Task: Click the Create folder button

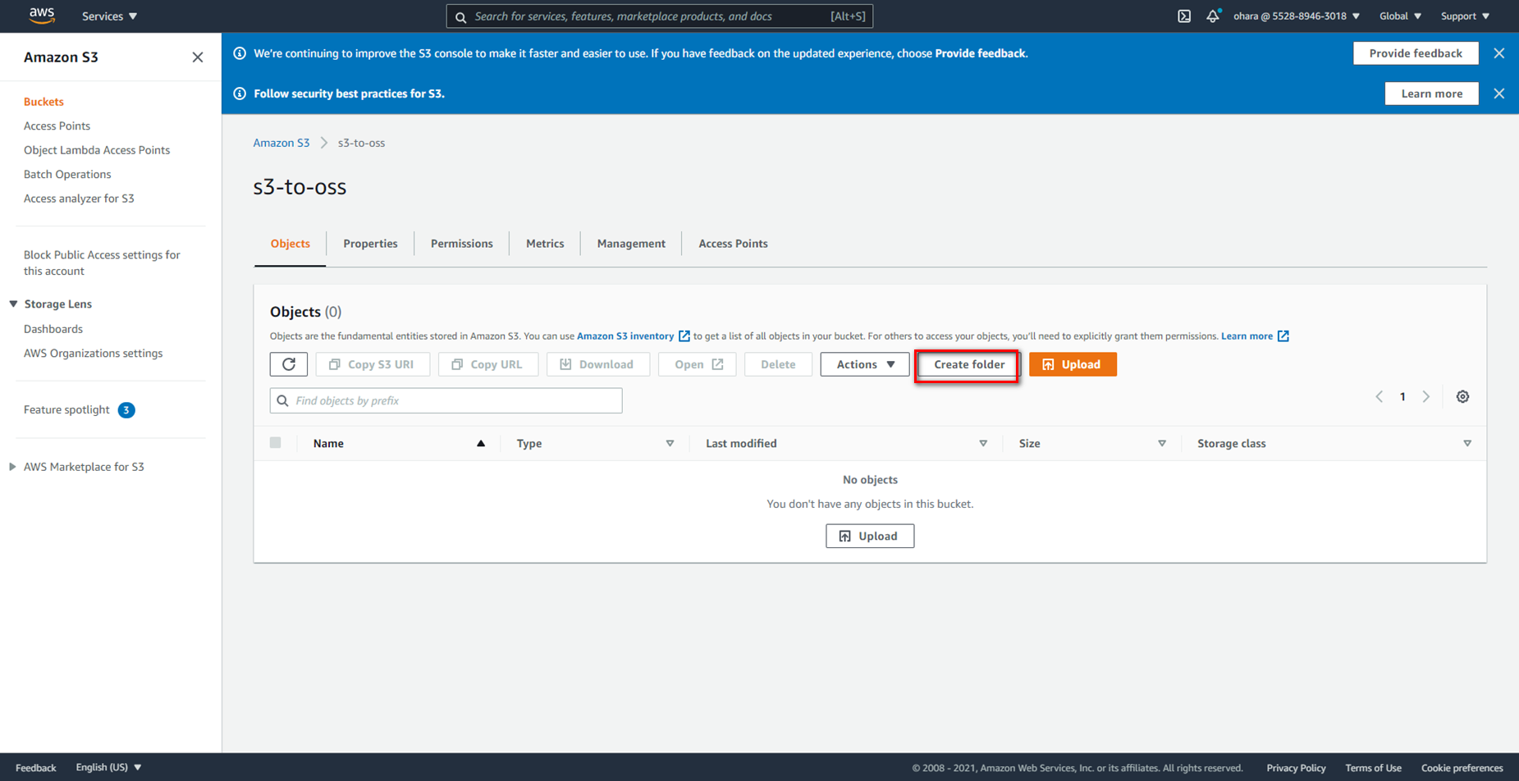Action: (x=968, y=364)
